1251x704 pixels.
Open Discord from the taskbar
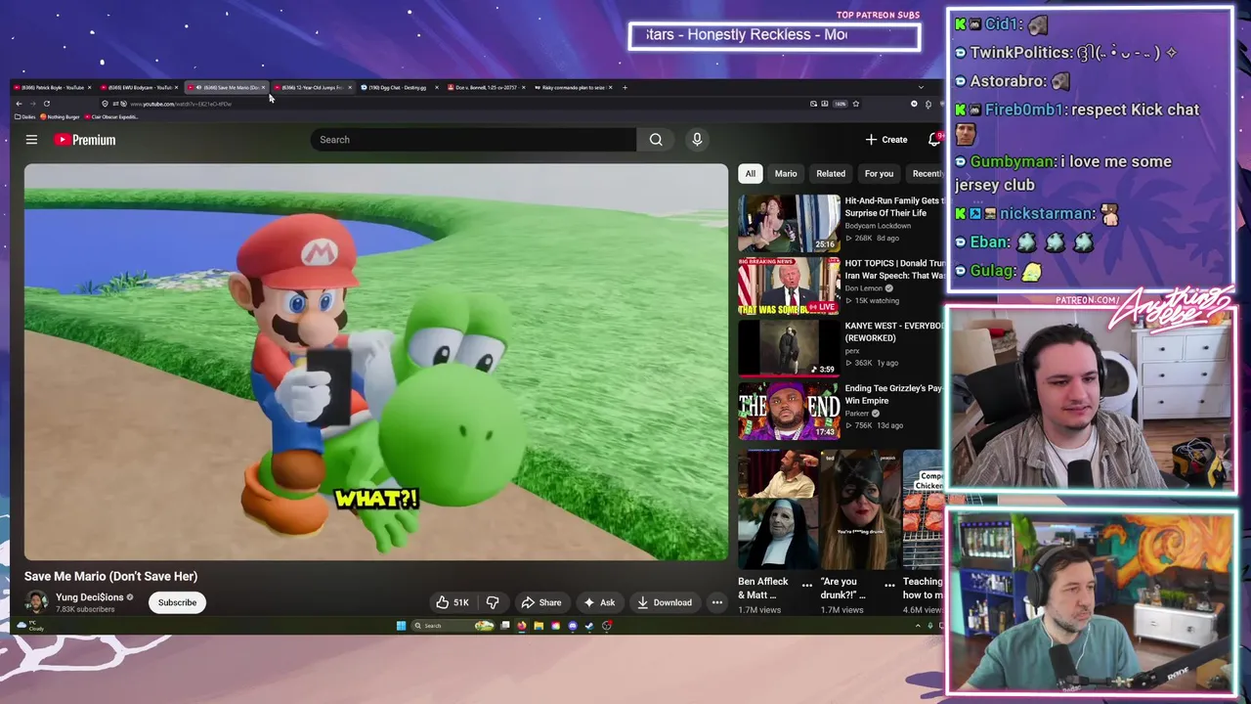(x=573, y=626)
